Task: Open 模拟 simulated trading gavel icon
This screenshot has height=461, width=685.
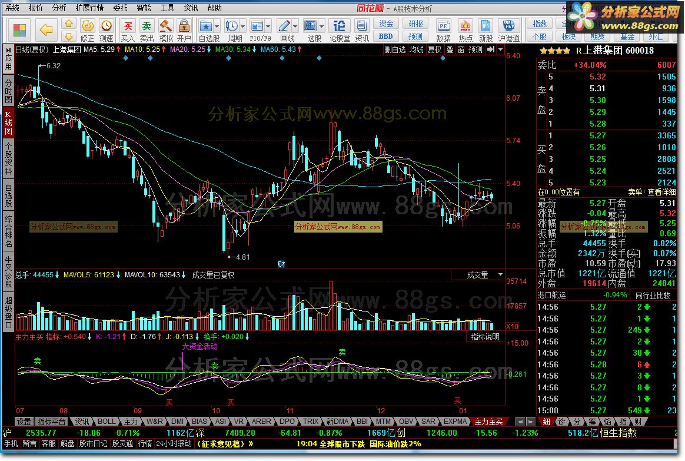Action: (x=165, y=30)
